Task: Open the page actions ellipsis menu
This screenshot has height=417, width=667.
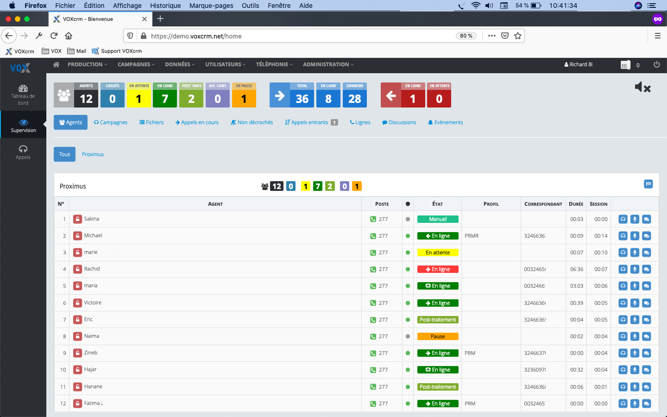Action: (x=492, y=36)
